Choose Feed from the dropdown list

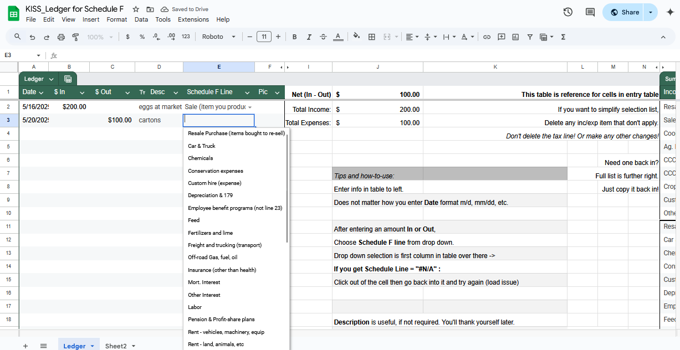pos(194,220)
